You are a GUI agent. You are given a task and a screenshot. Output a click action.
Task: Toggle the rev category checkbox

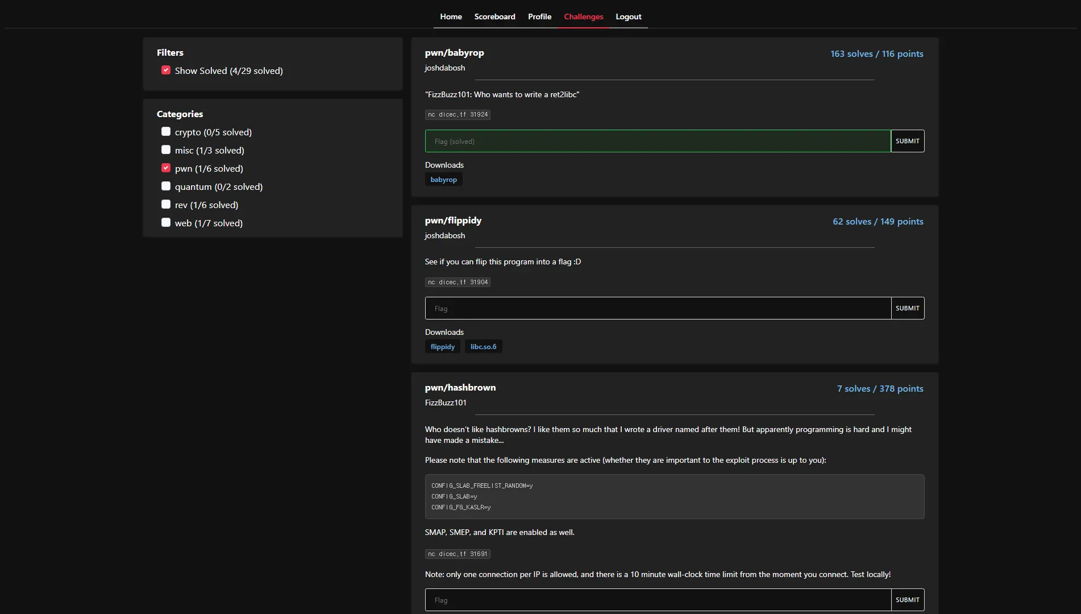click(166, 204)
